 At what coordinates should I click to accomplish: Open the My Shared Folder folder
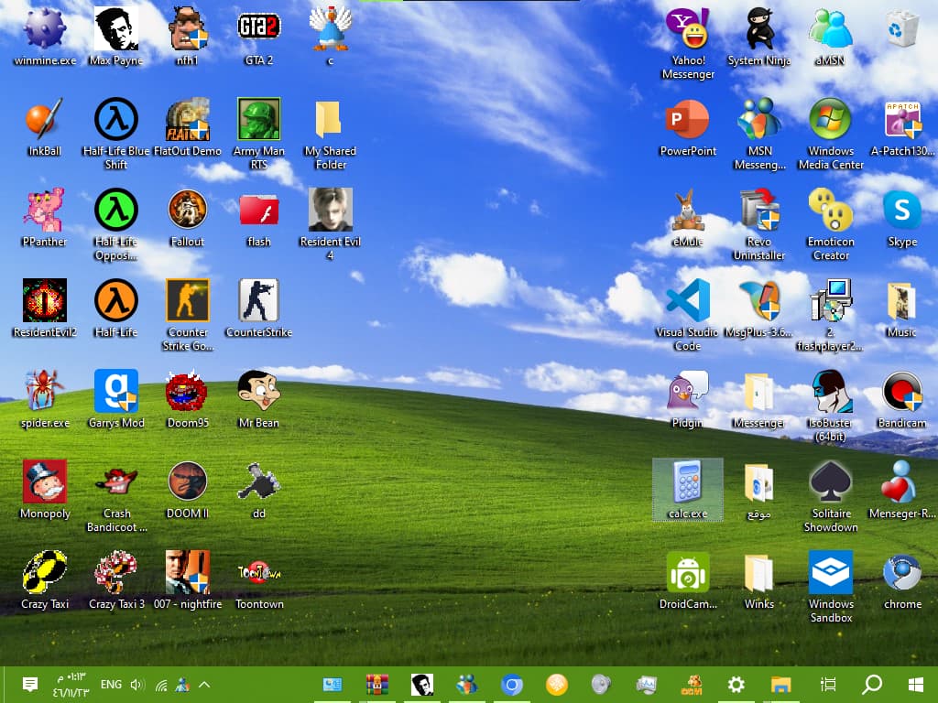330,120
